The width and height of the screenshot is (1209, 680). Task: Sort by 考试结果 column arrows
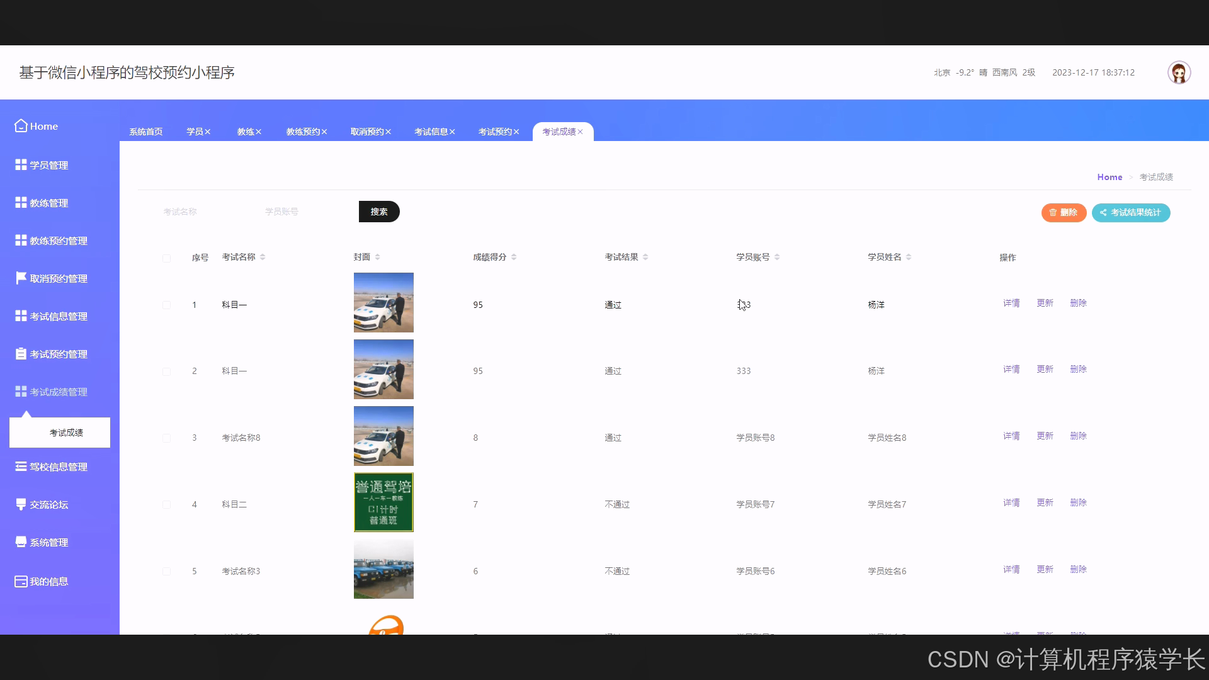645,257
